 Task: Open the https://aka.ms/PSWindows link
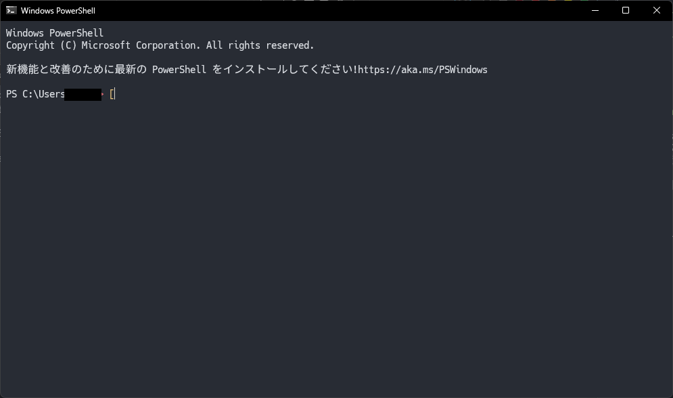point(422,70)
